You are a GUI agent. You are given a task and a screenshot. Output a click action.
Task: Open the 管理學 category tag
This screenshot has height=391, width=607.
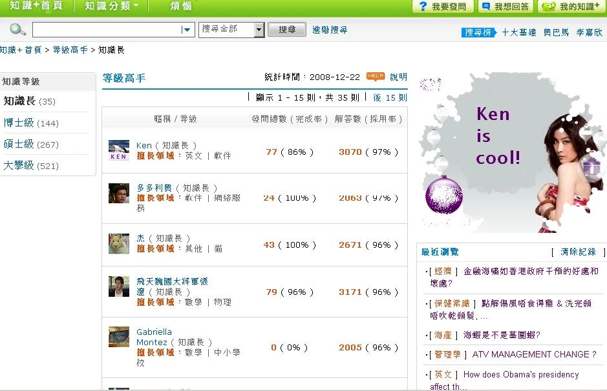point(447,354)
